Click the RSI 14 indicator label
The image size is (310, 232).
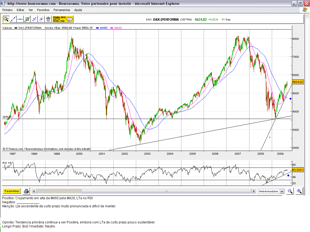[7, 163]
